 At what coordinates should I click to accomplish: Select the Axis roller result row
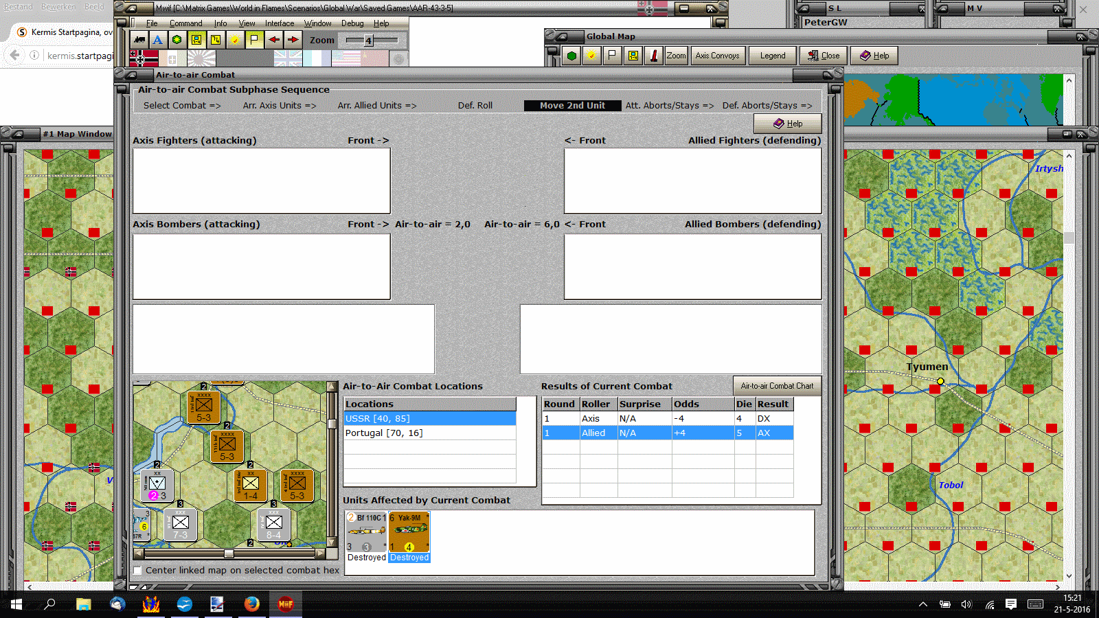coord(668,419)
